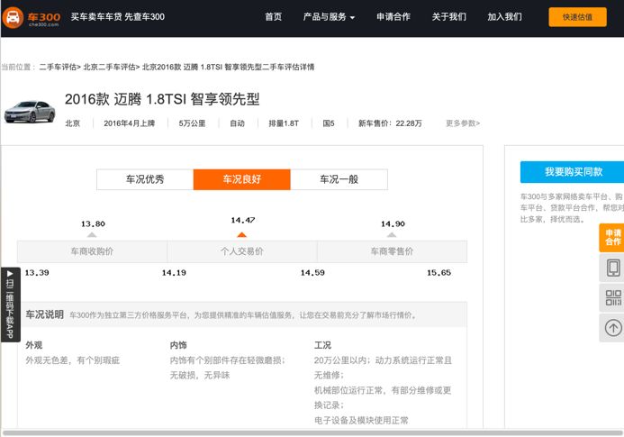This screenshot has width=624, height=437.
Task: Show the QR code icon in the side panel
Action: pos(613,297)
